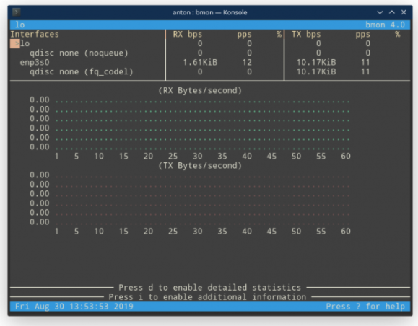Click the 'Press i to enable additional information' text
Screen dimensions: 418x326
(x=207, y=297)
